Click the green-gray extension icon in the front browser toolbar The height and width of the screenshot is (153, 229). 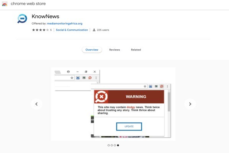pyautogui.click(x=156, y=86)
